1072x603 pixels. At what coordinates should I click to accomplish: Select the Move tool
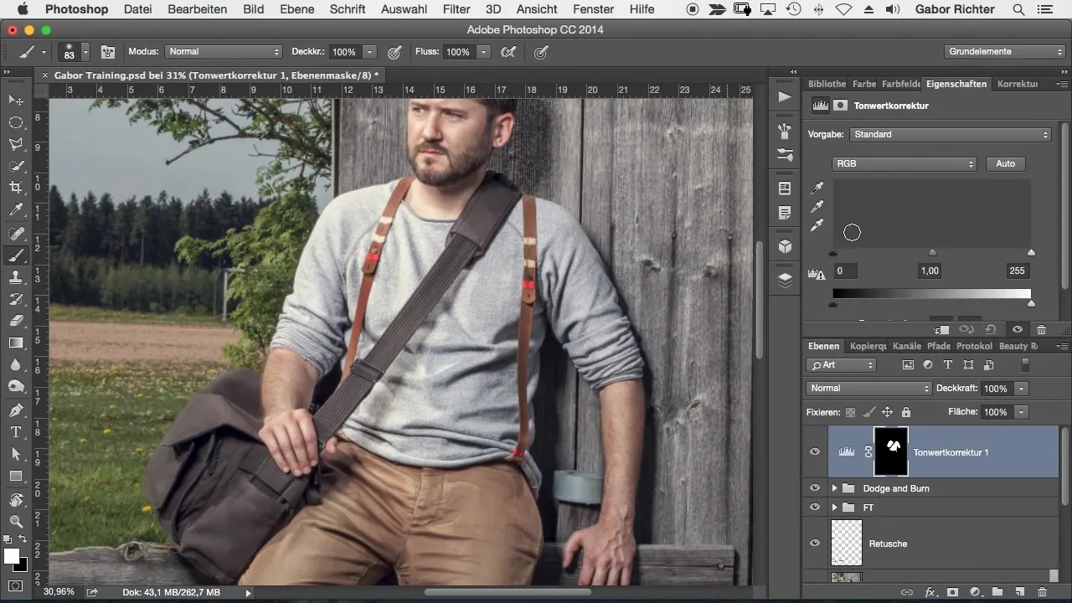click(16, 100)
